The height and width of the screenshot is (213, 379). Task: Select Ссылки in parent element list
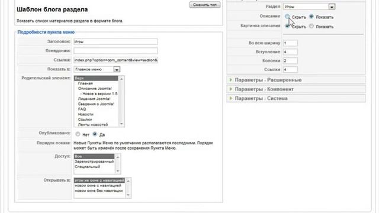pos(96,120)
